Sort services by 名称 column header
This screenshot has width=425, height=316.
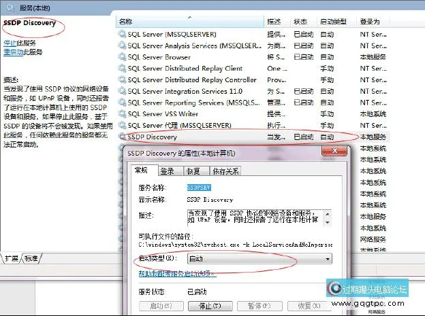click(190, 22)
